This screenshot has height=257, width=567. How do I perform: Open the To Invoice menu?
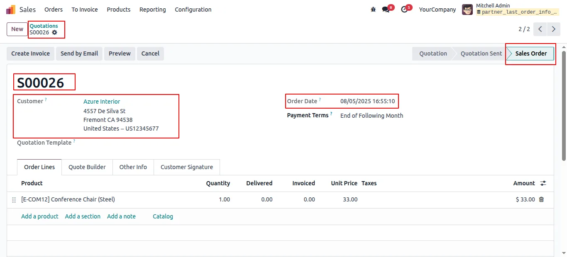click(85, 9)
